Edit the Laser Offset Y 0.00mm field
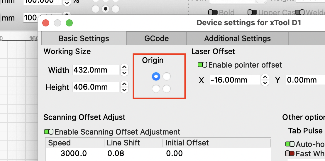The image size is (325, 161). [x=305, y=80]
